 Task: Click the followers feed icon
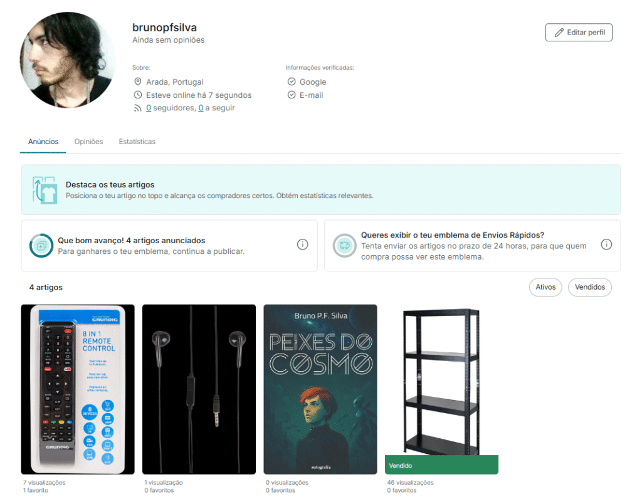pyautogui.click(x=137, y=108)
